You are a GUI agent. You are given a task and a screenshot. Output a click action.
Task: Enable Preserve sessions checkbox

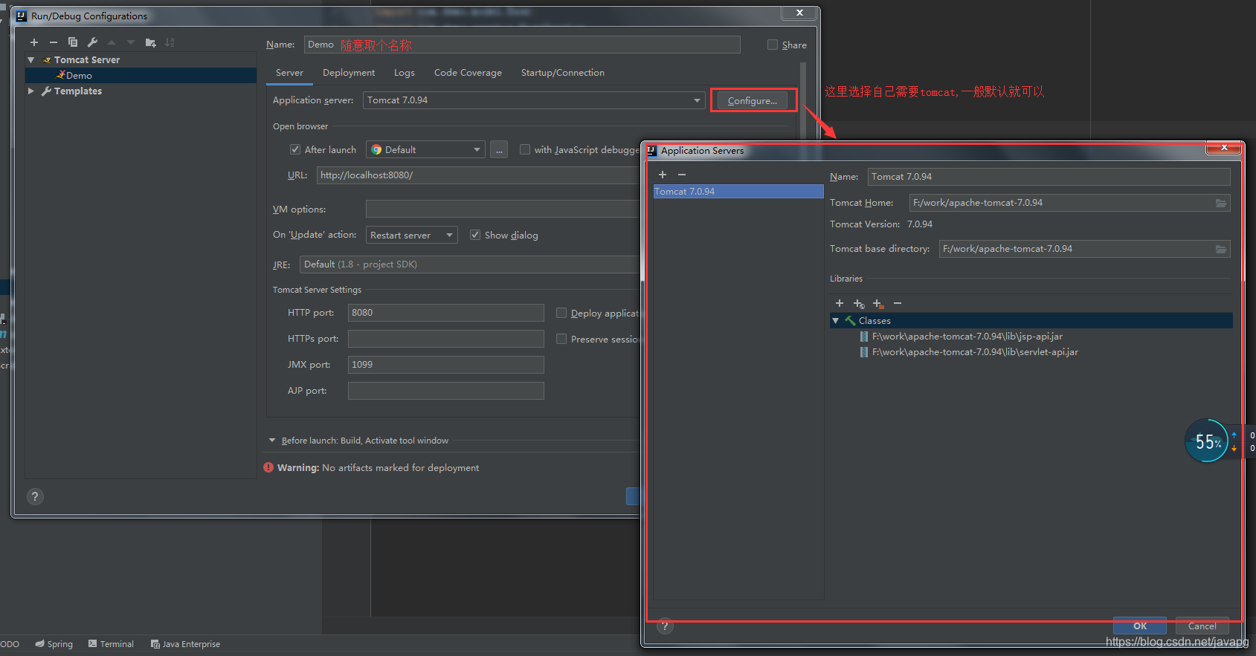click(x=561, y=339)
